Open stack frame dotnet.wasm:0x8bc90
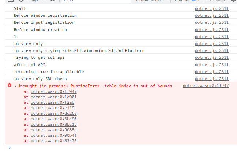Screen dimensions: 237x151 pos(53,119)
